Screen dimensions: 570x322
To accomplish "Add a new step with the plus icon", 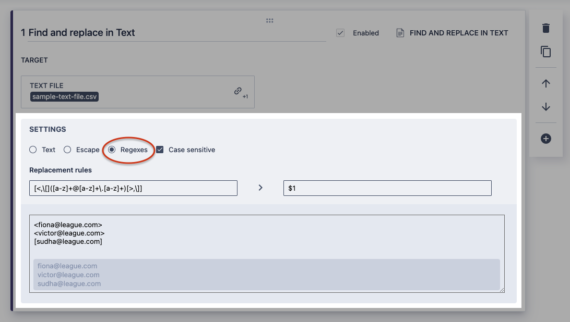I will click(546, 139).
